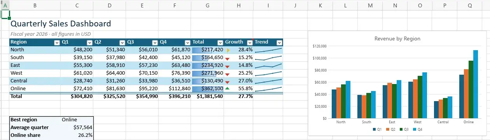Select the Best region label cell

pos(35,120)
